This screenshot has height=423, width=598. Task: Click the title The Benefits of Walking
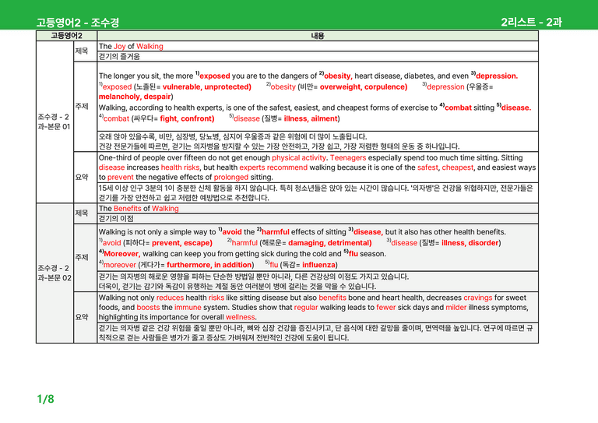[139, 208]
